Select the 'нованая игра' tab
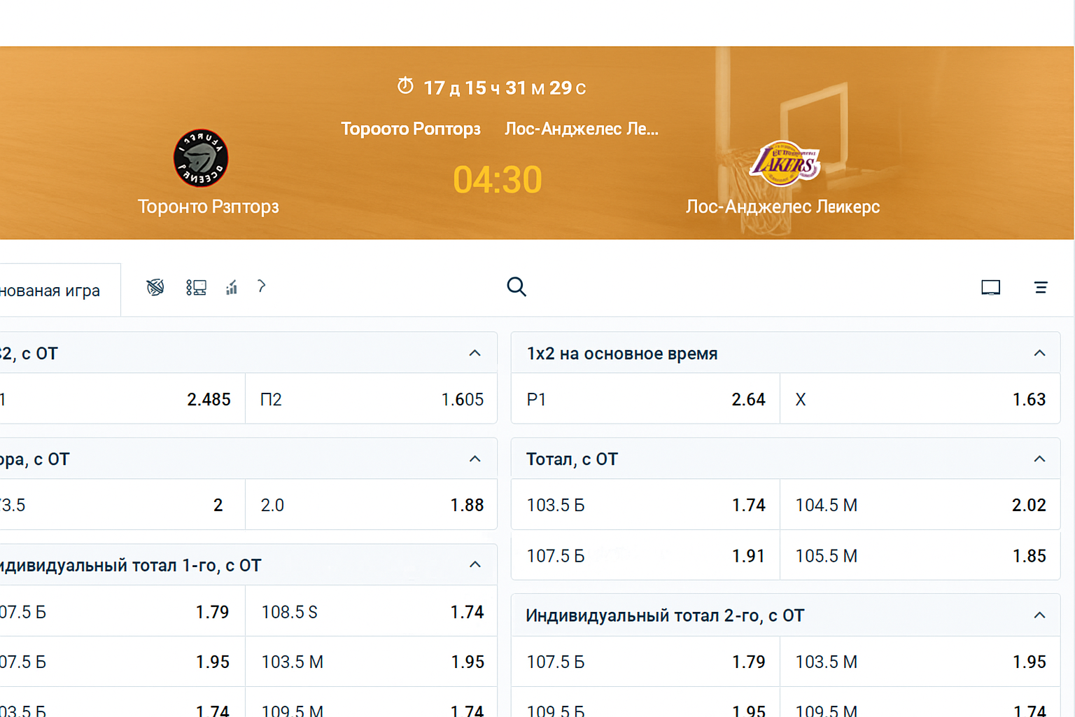The height and width of the screenshot is (717, 1075). coord(52,291)
